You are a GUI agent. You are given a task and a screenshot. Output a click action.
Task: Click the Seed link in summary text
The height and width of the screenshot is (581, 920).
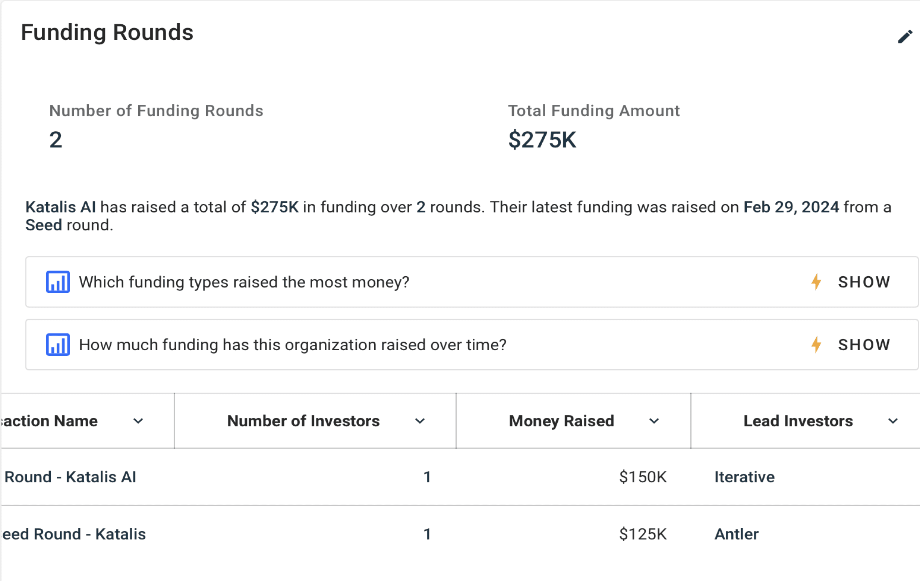pyautogui.click(x=44, y=225)
